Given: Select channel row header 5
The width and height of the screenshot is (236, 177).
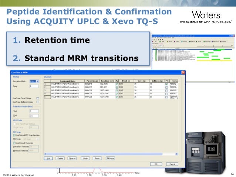Looking at the screenshot, I should 47,97.
